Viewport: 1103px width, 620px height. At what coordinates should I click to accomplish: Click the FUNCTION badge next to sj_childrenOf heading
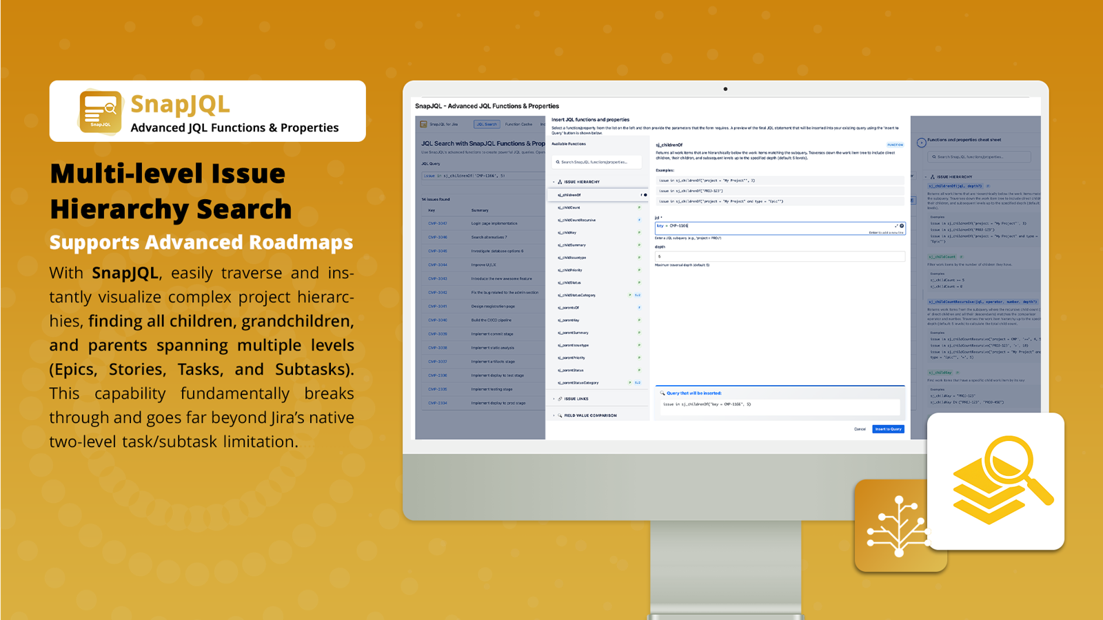894,145
